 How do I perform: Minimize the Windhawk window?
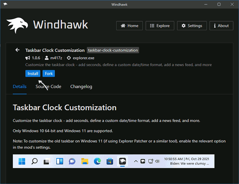pos(206,4)
